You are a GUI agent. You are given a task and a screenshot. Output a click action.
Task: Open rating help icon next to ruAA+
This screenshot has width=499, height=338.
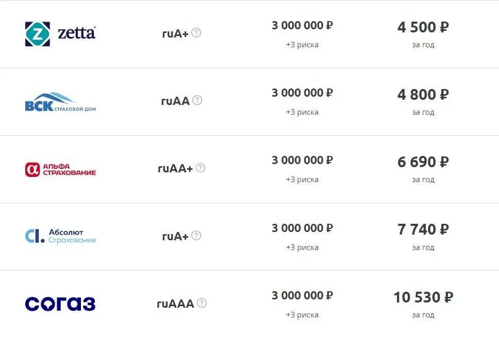201,168
